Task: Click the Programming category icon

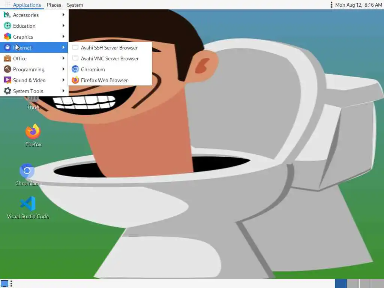Action: 7,69
